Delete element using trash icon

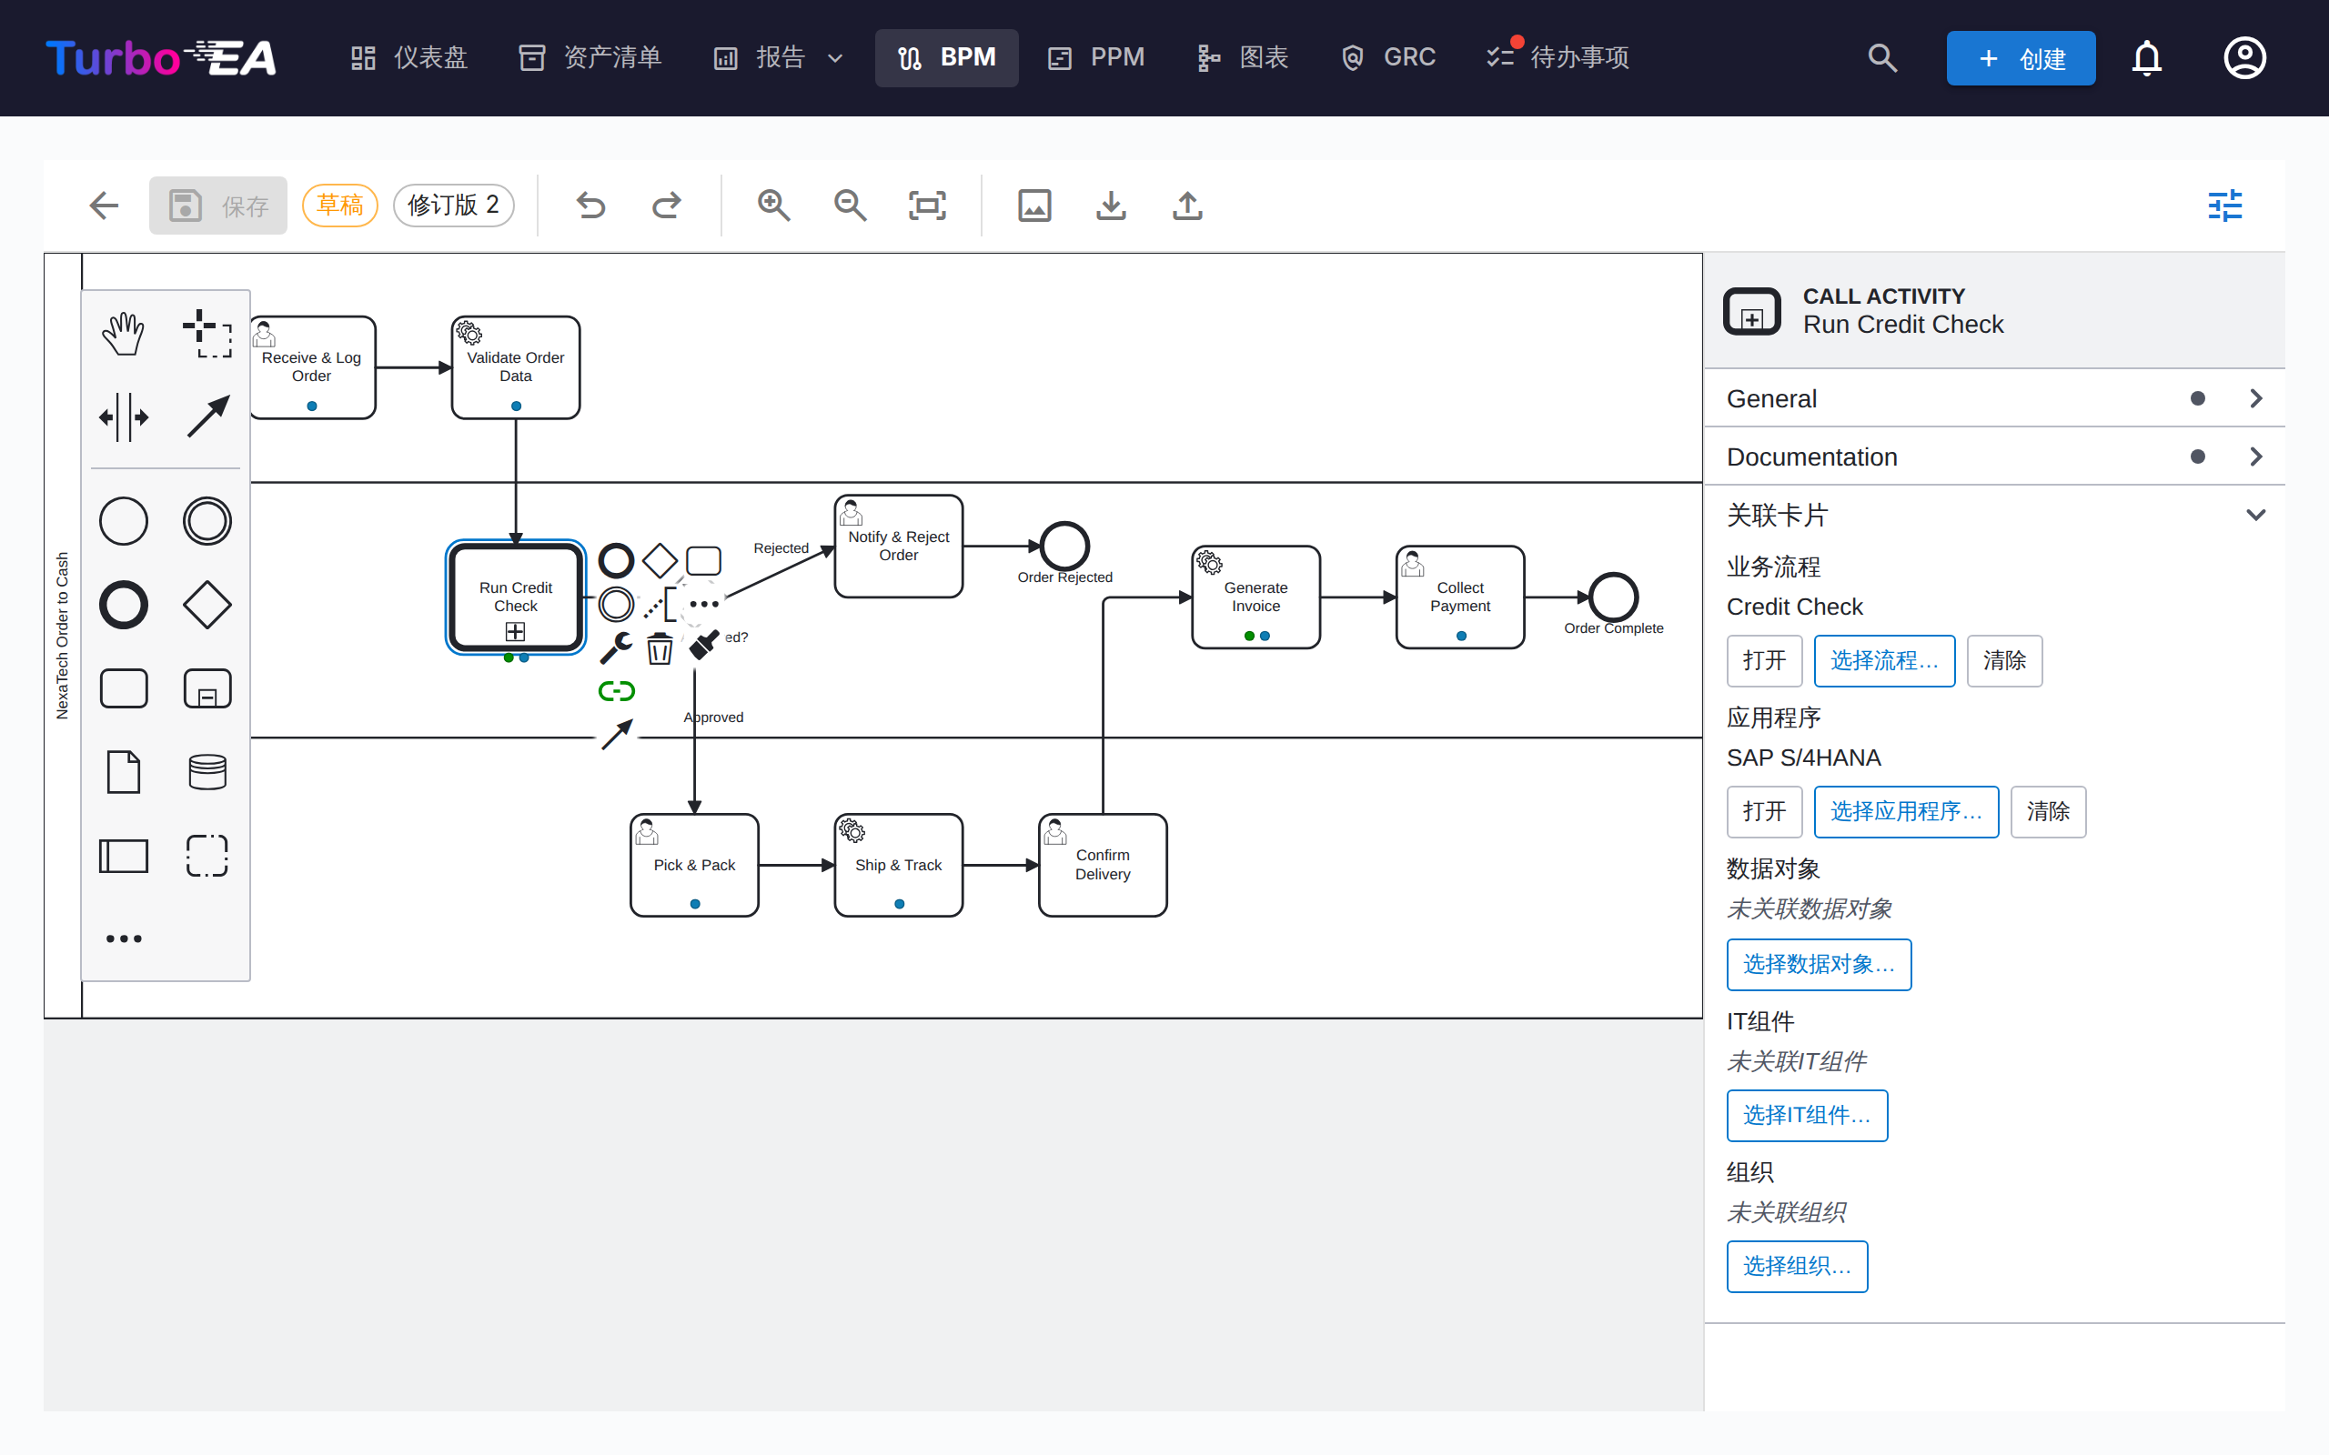(x=660, y=649)
